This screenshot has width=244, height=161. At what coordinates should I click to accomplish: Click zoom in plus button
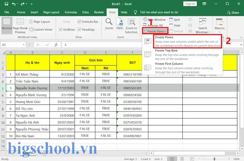[x=229, y=159]
